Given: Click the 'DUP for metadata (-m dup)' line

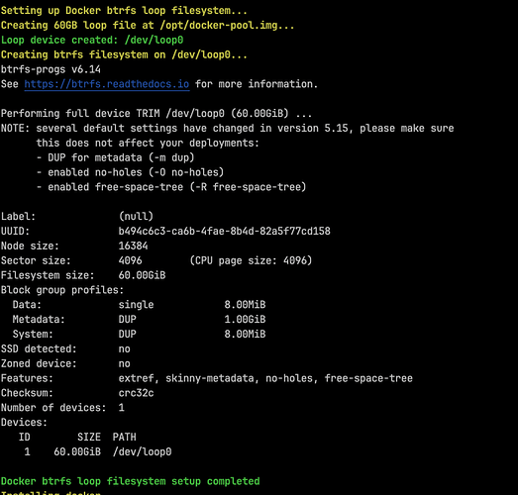Looking at the screenshot, I should click(115, 157).
